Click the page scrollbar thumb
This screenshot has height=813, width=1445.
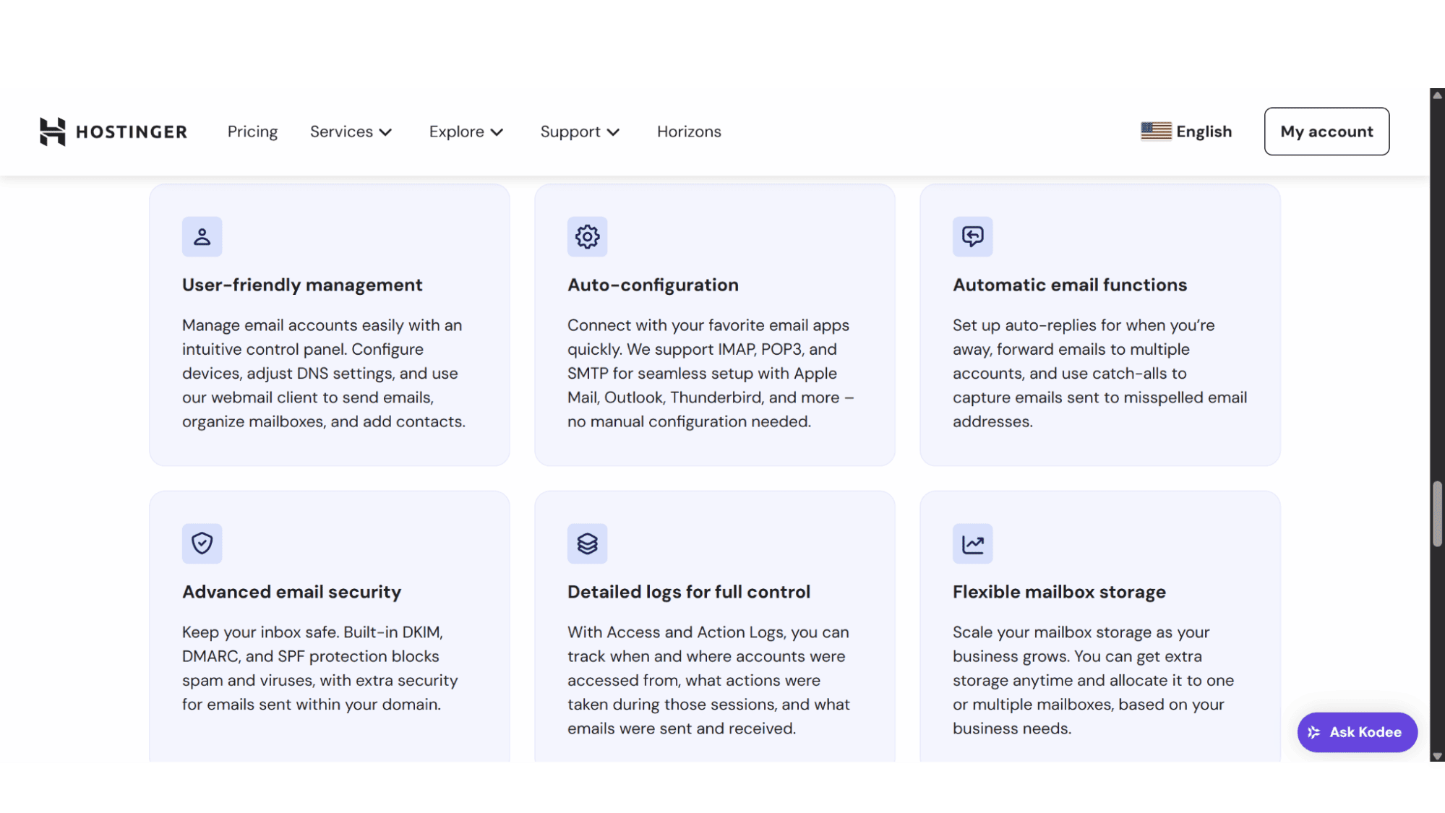click(x=1437, y=514)
